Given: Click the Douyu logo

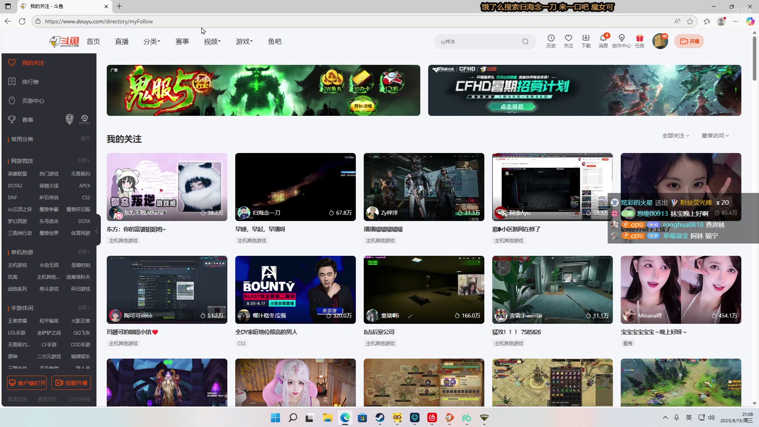Looking at the screenshot, I should 64,42.
